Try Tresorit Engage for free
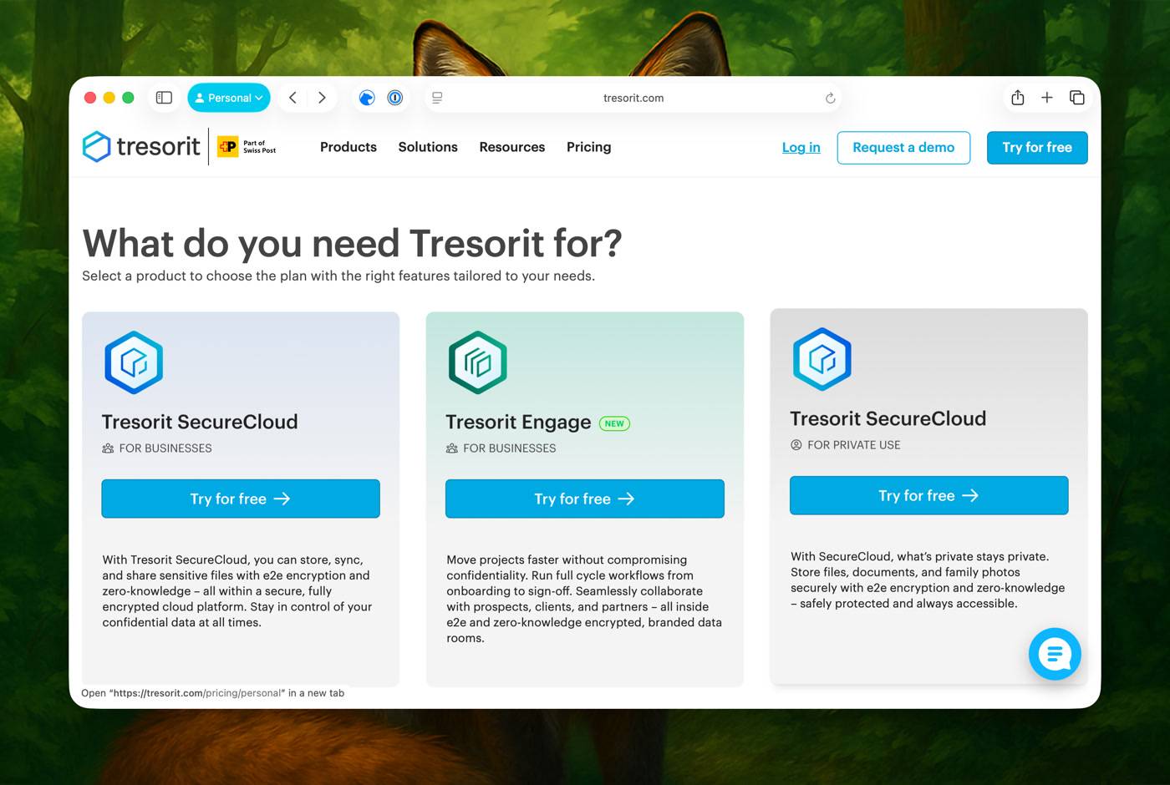 (x=585, y=499)
